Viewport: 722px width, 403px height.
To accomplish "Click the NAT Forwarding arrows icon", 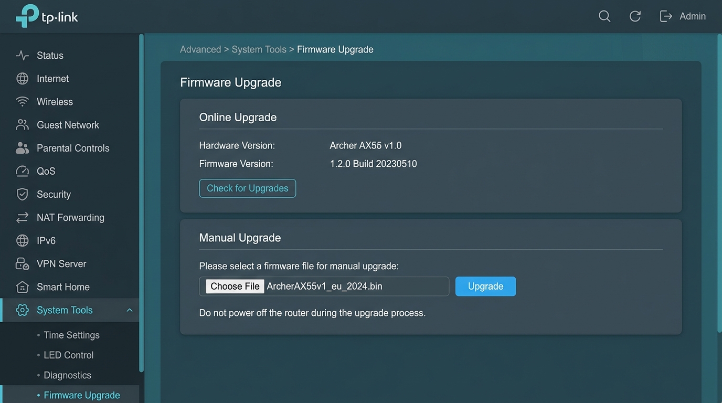I will click(x=22, y=217).
